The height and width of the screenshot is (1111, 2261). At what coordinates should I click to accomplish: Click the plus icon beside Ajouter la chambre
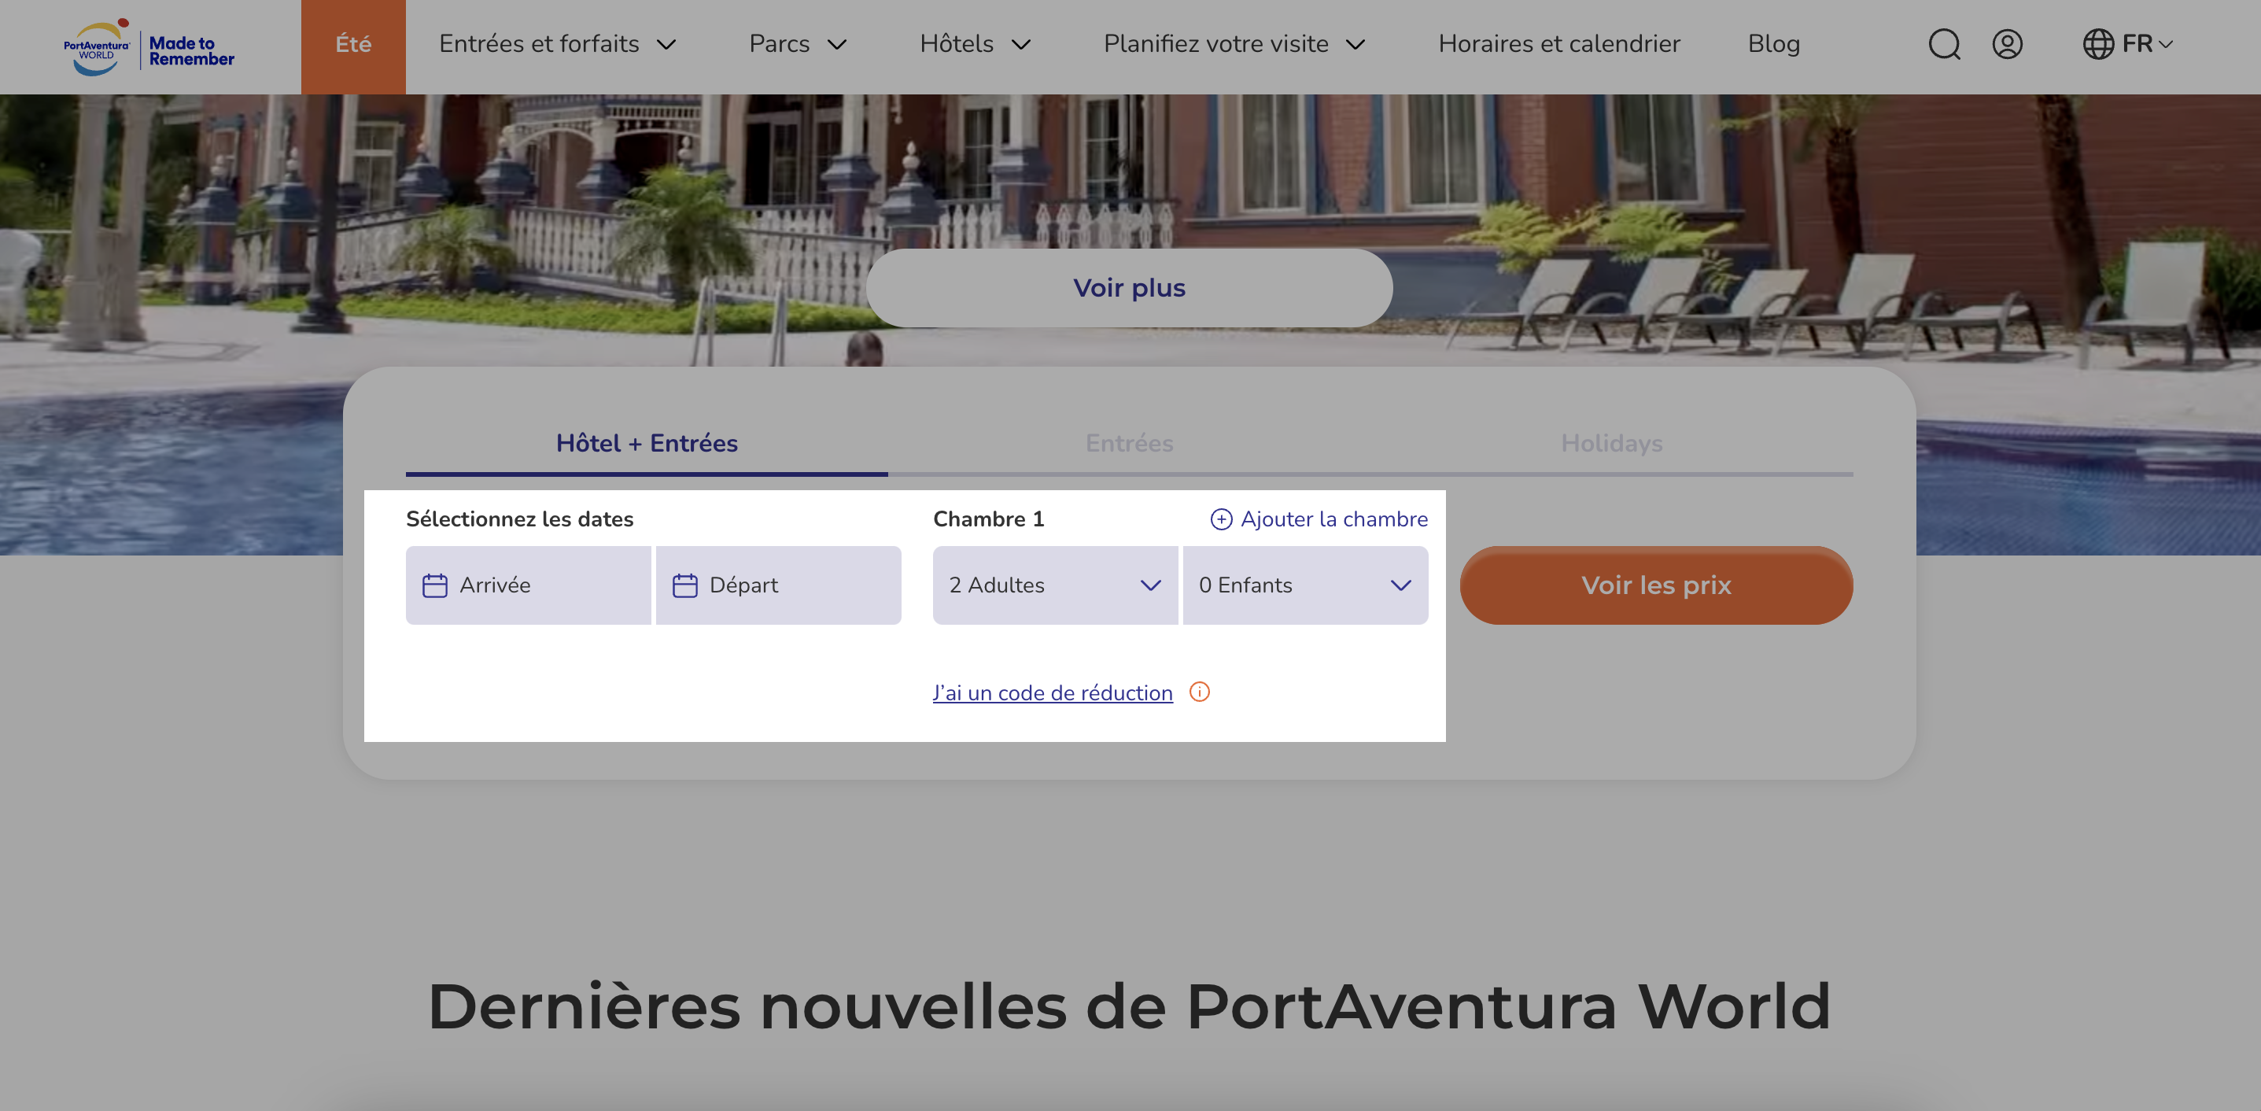coord(1221,519)
